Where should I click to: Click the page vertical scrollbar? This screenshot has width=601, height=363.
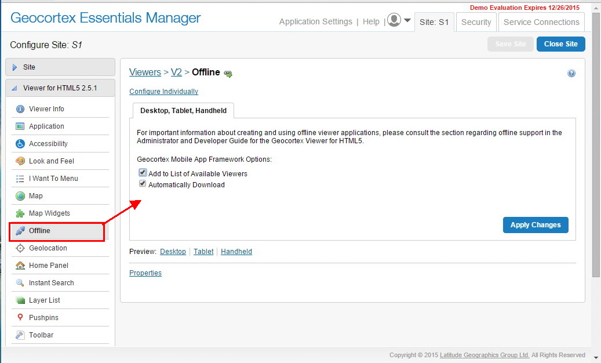point(596,146)
